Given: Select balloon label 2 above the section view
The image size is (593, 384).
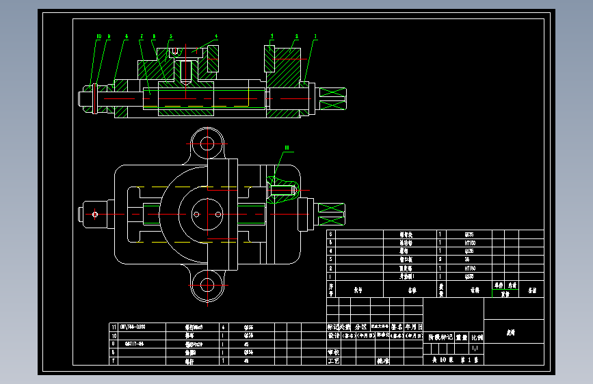Looking at the screenshot, I should pyautogui.click(x=297, y=37).
